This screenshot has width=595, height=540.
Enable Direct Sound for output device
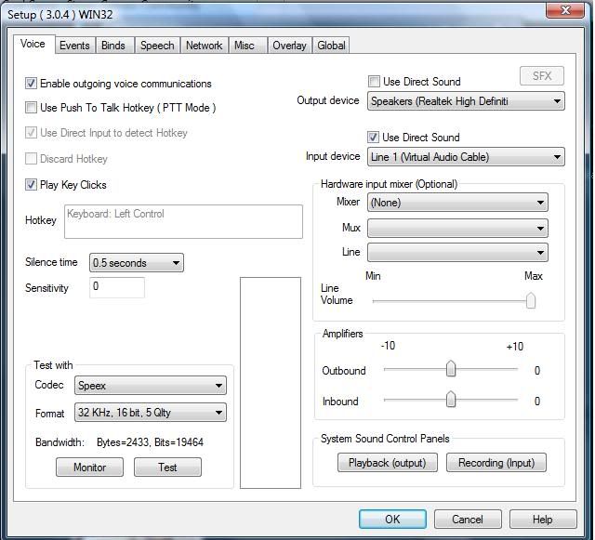(x=375, y=82)
